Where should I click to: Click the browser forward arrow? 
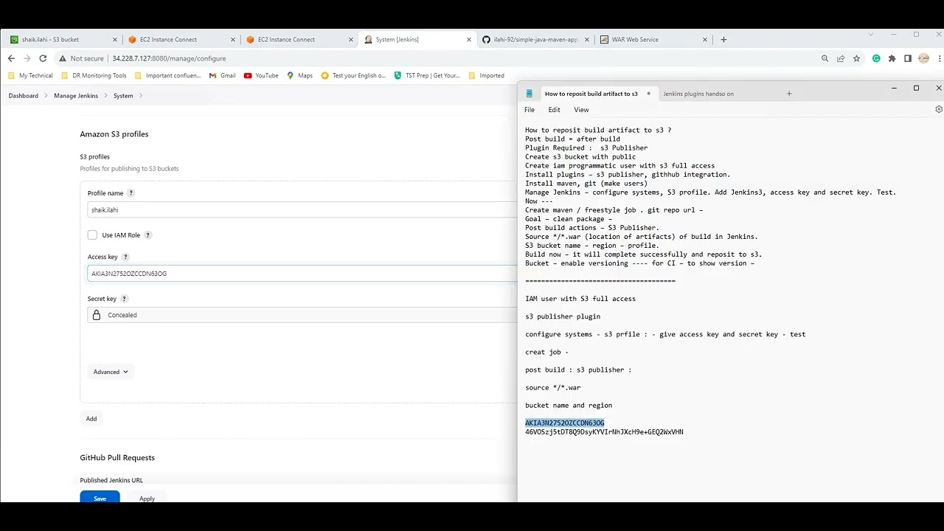(27, 58)
